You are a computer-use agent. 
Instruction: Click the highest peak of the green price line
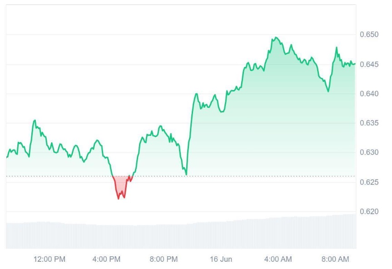coord(275,38)
